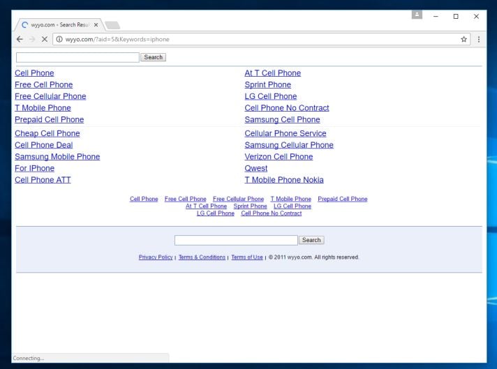Open the large Prepaid Cell Phone link
497x369 pixels.
click(49, 120)
